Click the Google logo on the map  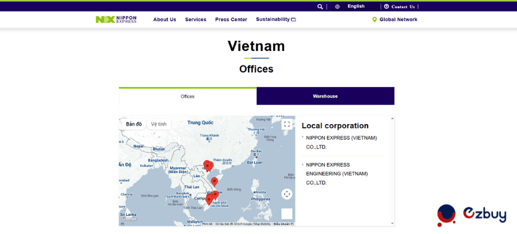coord(129,219)
